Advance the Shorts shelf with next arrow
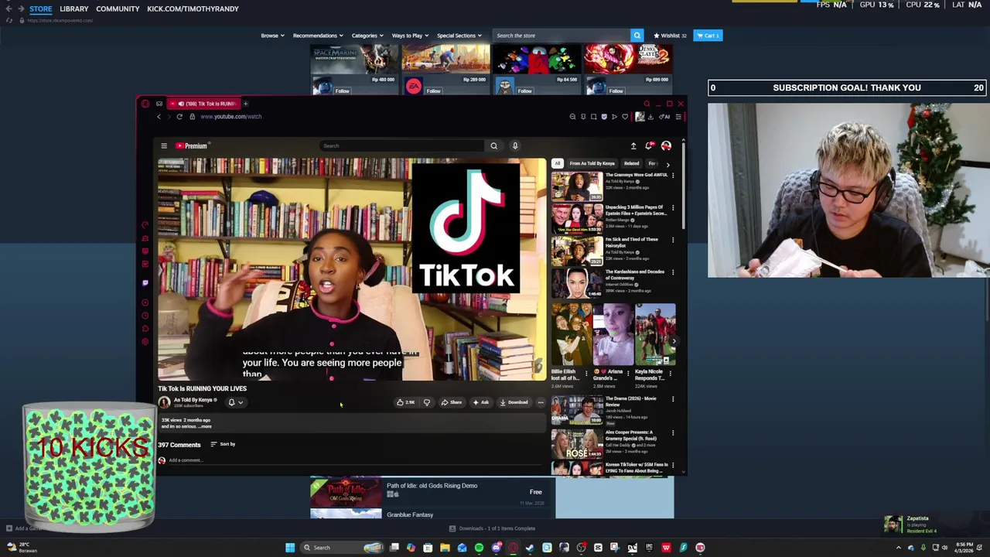 tap(674, 340)
